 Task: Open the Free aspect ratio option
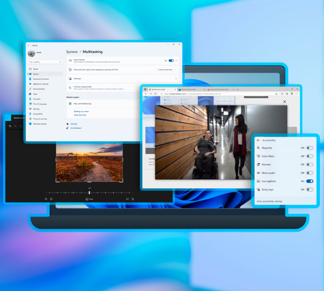(x=89, y=199)
